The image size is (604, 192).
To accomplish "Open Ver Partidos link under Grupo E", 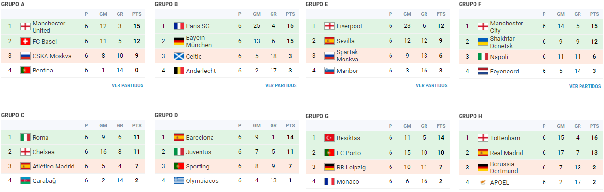I will point(431,86).
